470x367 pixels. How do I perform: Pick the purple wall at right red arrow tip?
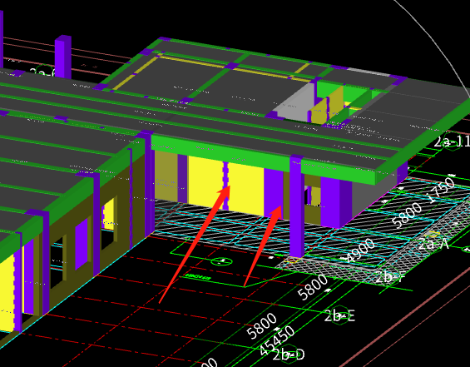274,193
